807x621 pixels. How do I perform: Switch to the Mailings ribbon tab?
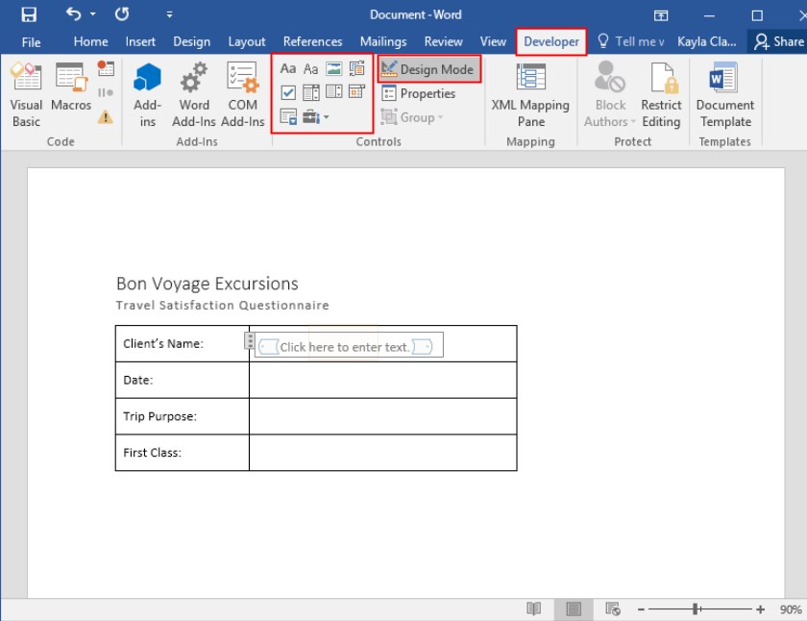(x=383, y=41)
